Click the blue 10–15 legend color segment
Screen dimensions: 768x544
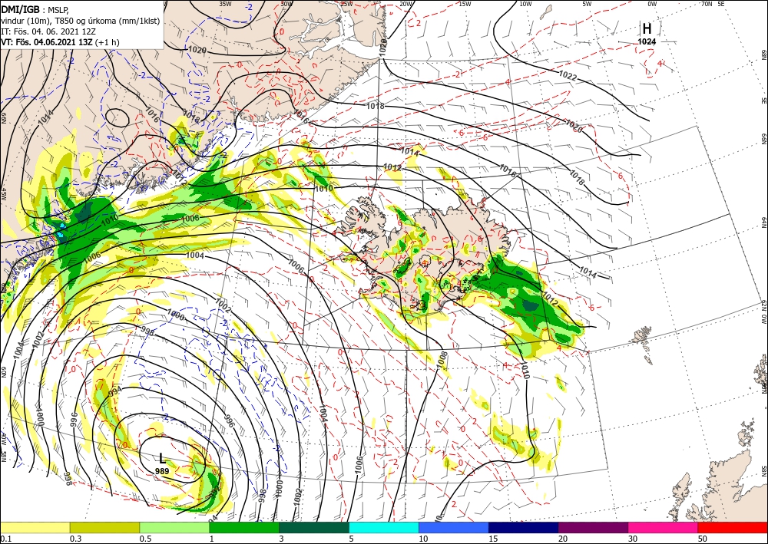[454, 528]
